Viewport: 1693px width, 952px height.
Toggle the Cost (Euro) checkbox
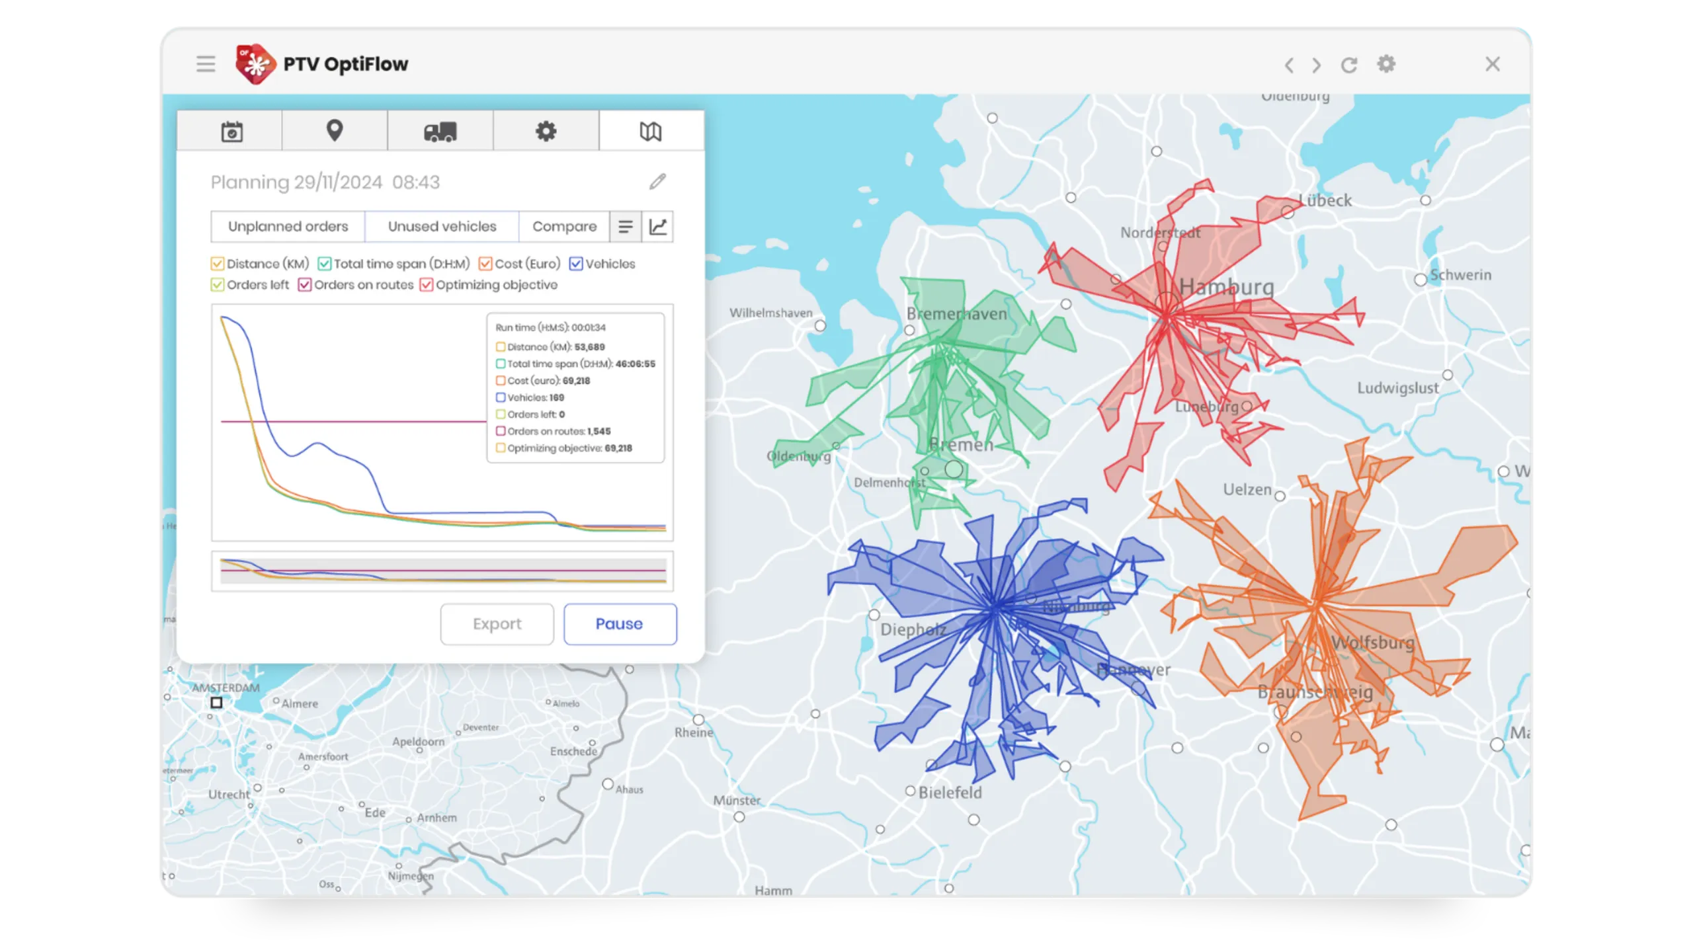point(485,264)
